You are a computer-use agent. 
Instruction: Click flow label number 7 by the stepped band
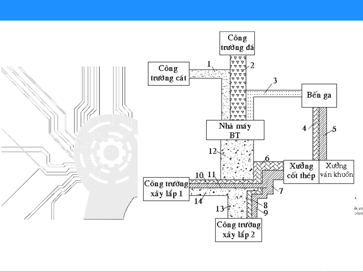[281, 191]
